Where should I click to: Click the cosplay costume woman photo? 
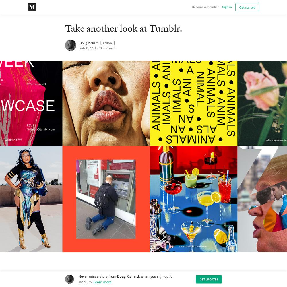[31, 199]
